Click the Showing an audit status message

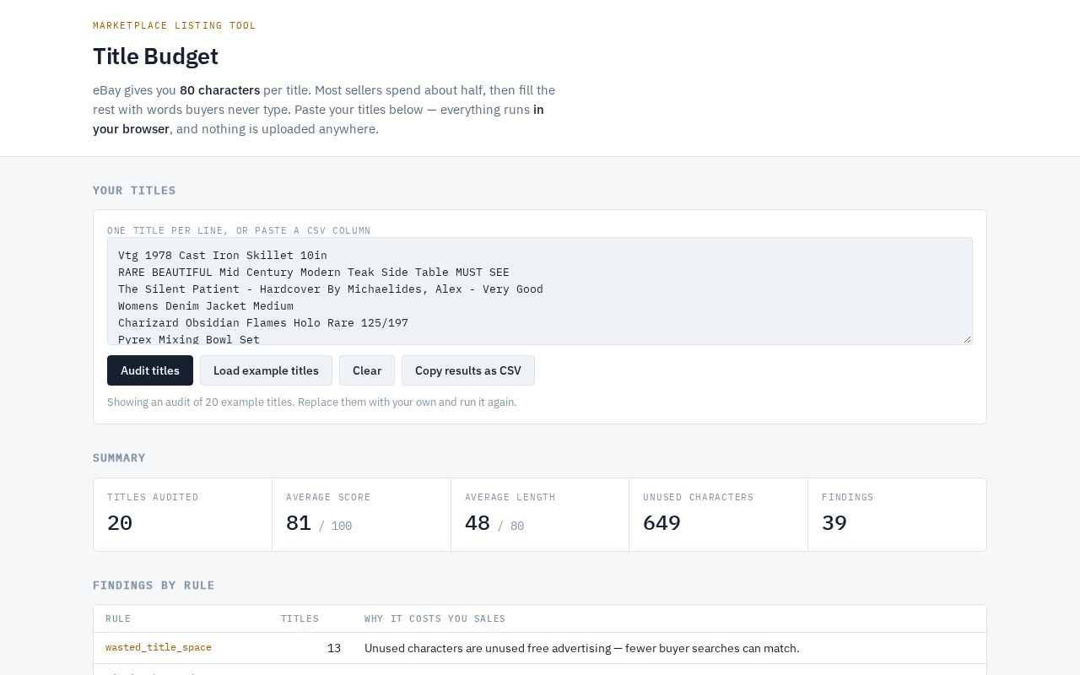tap(311, 402)
